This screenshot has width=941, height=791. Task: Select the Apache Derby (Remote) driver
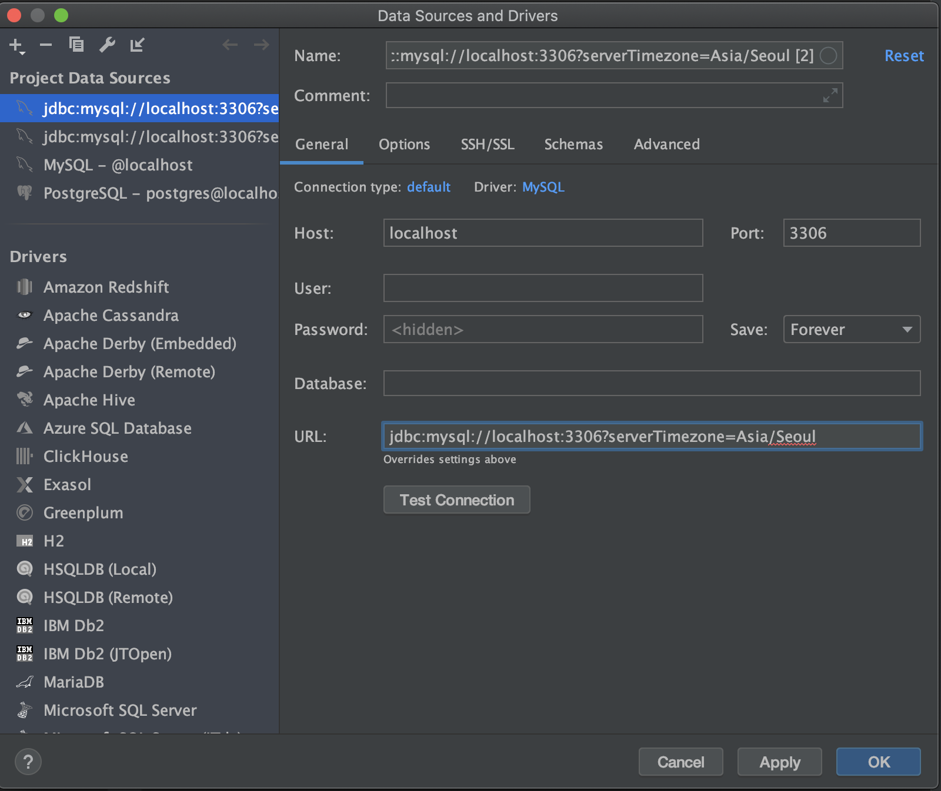[x=139, y=371]
